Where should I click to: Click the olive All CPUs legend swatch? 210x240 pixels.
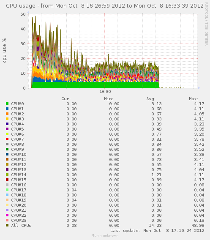coord(7,225)
